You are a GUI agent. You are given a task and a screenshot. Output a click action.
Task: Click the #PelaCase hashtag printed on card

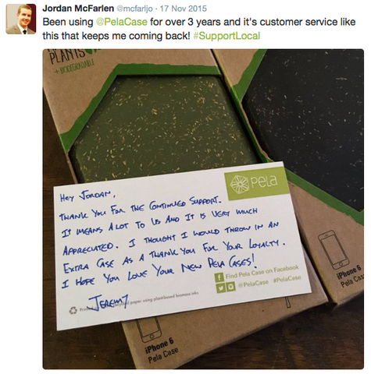[x=287, y=279]
